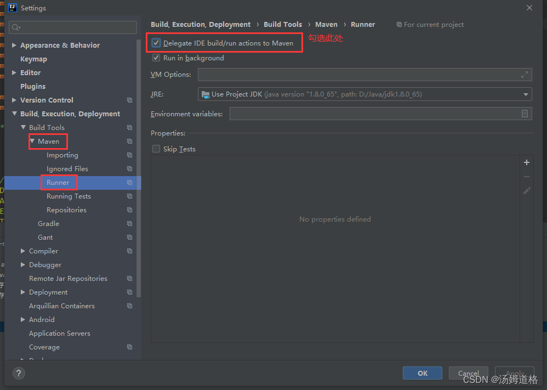Click project-level icon beside Remote Jar Repositories

pyautogui.click(x=130, y=278)
